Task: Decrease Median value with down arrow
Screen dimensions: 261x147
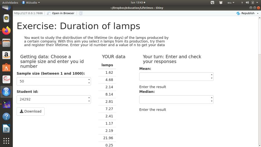Action: click(x=212, y=101)
